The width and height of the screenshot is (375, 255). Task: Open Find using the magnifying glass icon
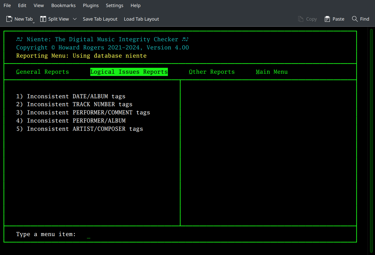tap(355, 19)
